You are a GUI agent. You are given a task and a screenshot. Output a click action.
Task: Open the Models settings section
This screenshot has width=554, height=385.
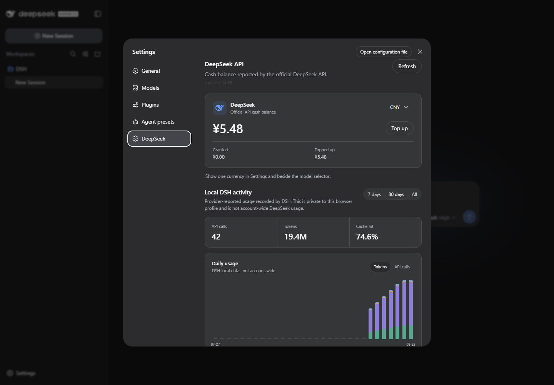click(159, 88)
